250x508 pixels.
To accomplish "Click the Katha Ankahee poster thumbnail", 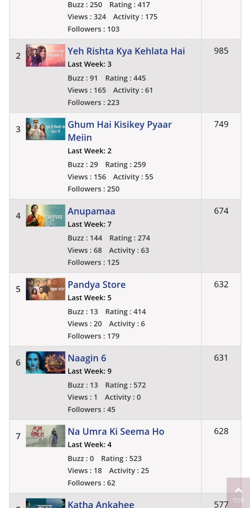I will [46, 503].
